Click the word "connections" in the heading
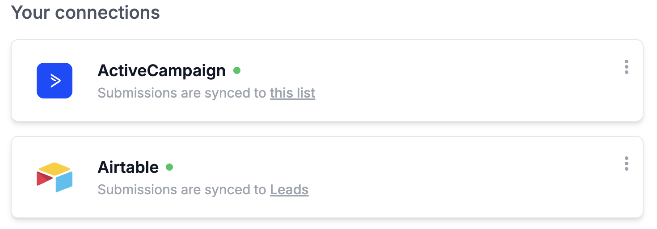 point(108,12)
